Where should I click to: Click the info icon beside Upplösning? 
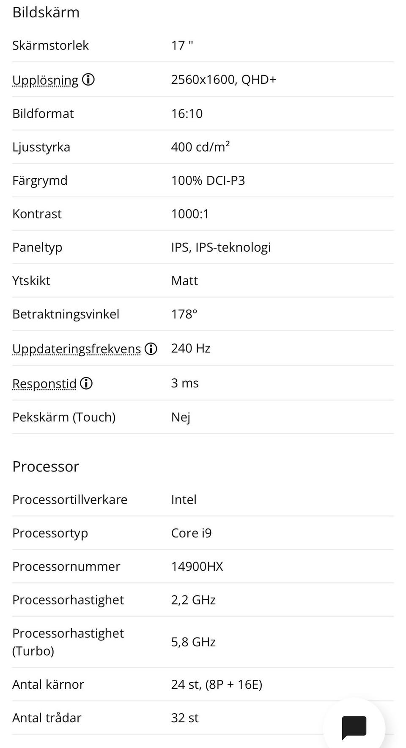88,80
